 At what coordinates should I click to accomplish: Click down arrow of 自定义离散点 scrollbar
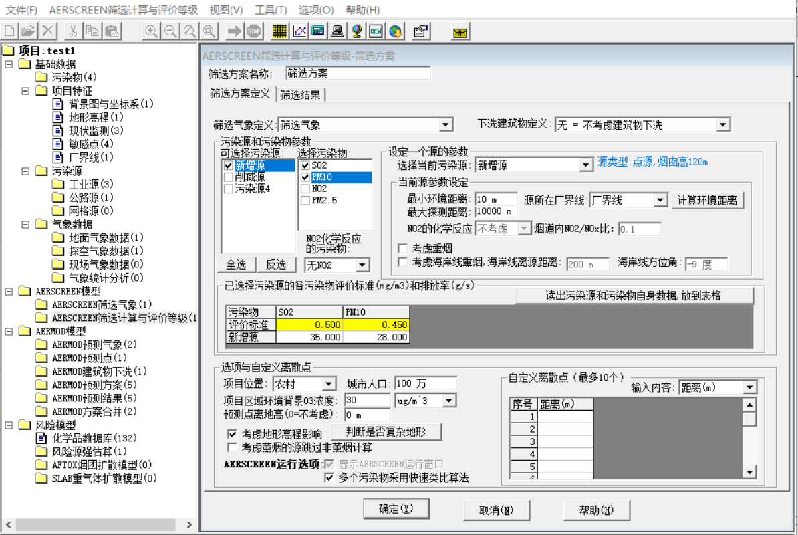pyautogui.click(x=749, y=472)
